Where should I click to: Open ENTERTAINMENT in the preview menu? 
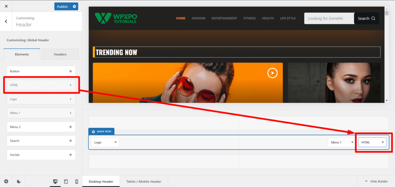click(224, 19)
